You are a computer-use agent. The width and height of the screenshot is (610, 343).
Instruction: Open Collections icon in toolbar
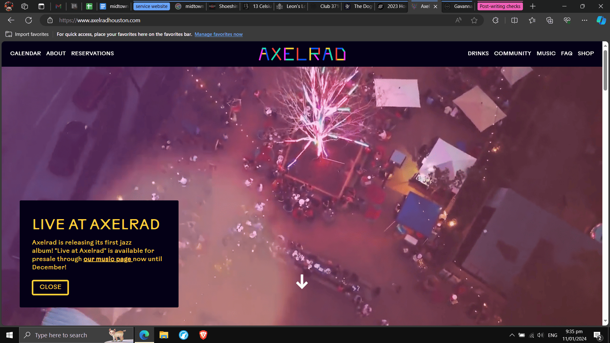pyautogui.click(x=550, y=20)
